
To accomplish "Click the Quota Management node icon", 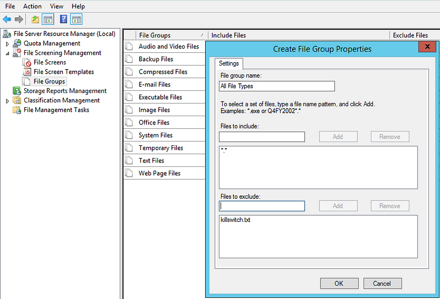I will click(x=17, y=44).
